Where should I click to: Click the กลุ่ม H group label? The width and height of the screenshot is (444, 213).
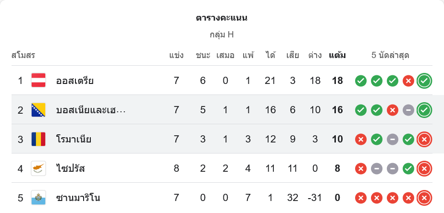tap(222, 35)
